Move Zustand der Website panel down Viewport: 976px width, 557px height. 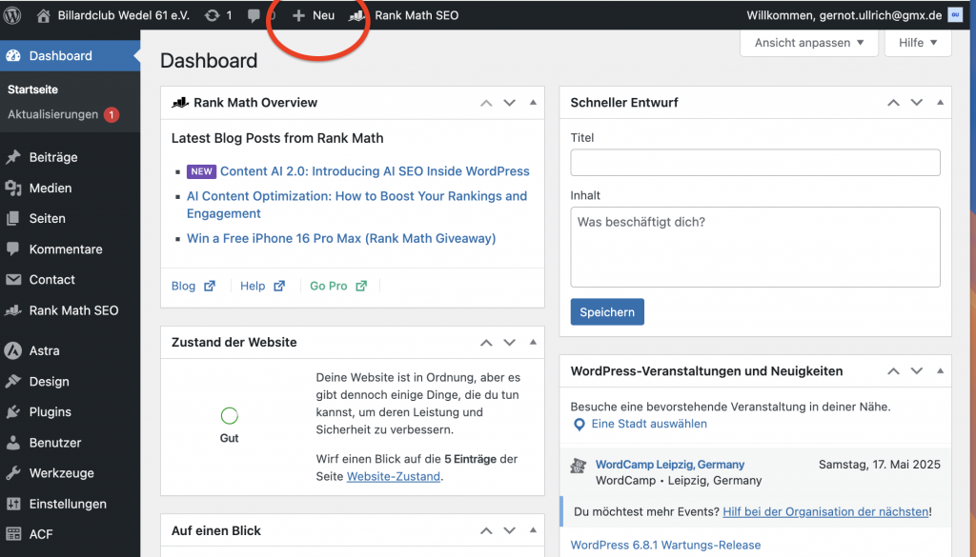[x=510, y=343]
